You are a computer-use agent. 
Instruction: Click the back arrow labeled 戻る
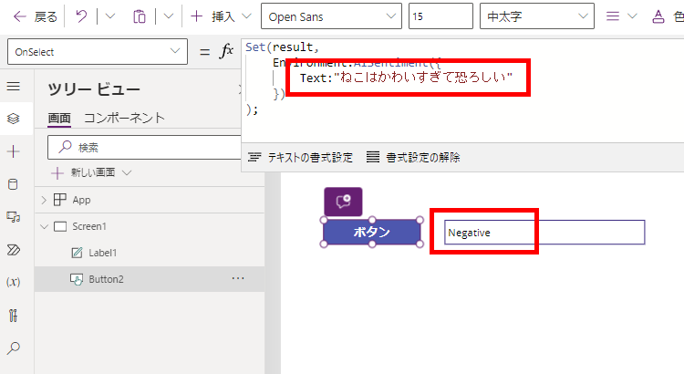pyautogui.click(x=35, y=16)
